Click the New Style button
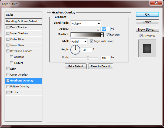 [x=147, y=30]
